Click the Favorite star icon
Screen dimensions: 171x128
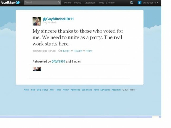(x=59, y=51)
